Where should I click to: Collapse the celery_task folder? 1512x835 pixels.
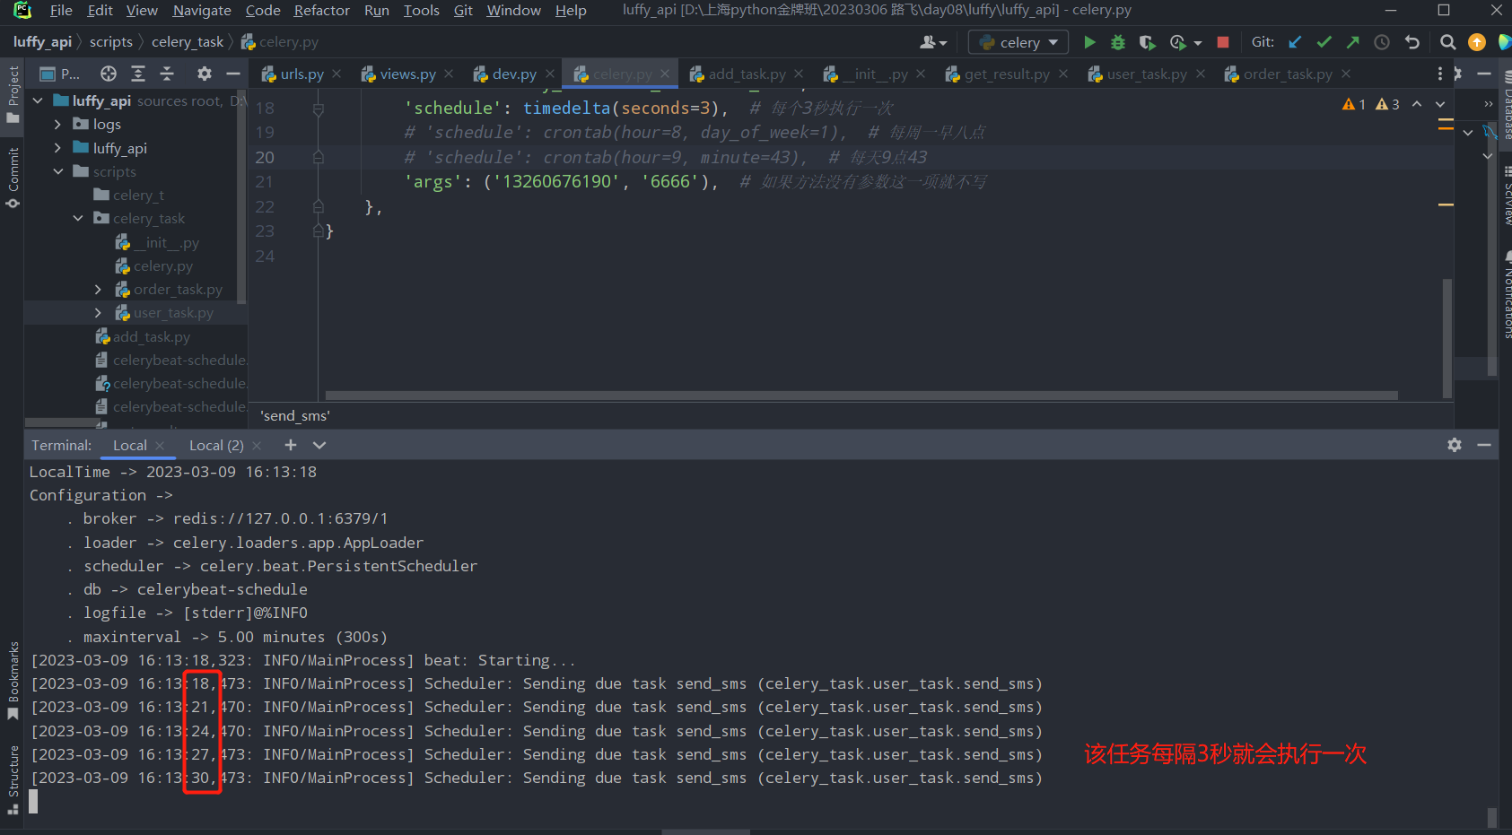coord(78,218)
